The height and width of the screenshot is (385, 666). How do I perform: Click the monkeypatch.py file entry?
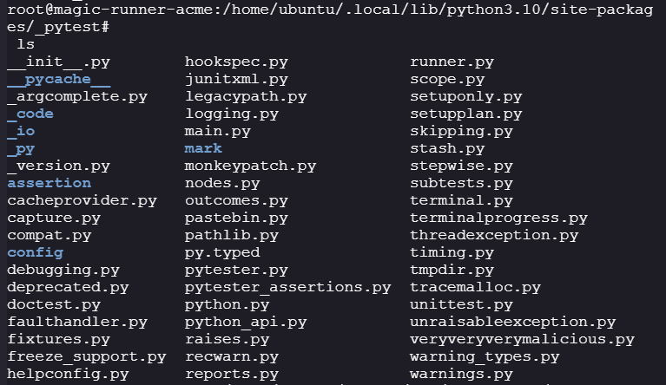click(x=250, y=166)
